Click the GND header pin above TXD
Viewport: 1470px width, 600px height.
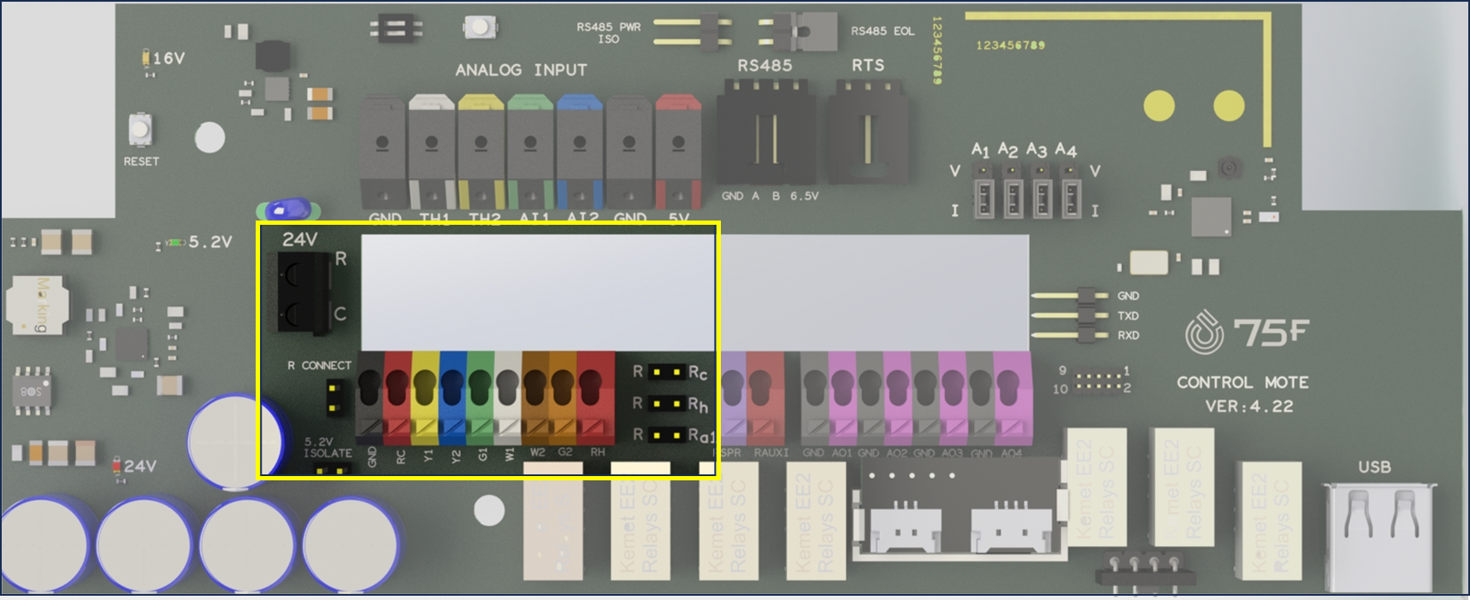point(1070,296)
